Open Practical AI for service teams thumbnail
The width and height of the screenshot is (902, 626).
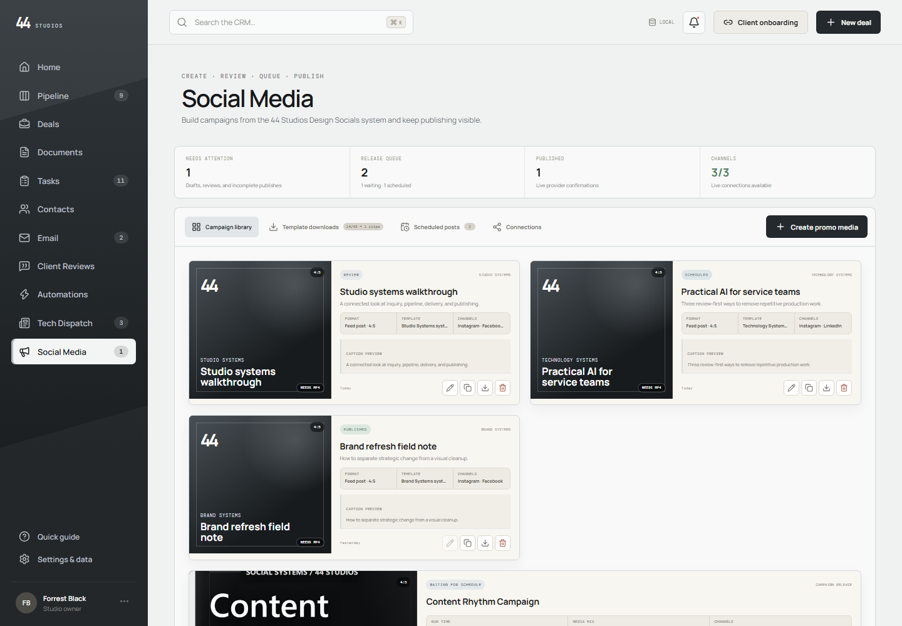[x=601, y=330]
